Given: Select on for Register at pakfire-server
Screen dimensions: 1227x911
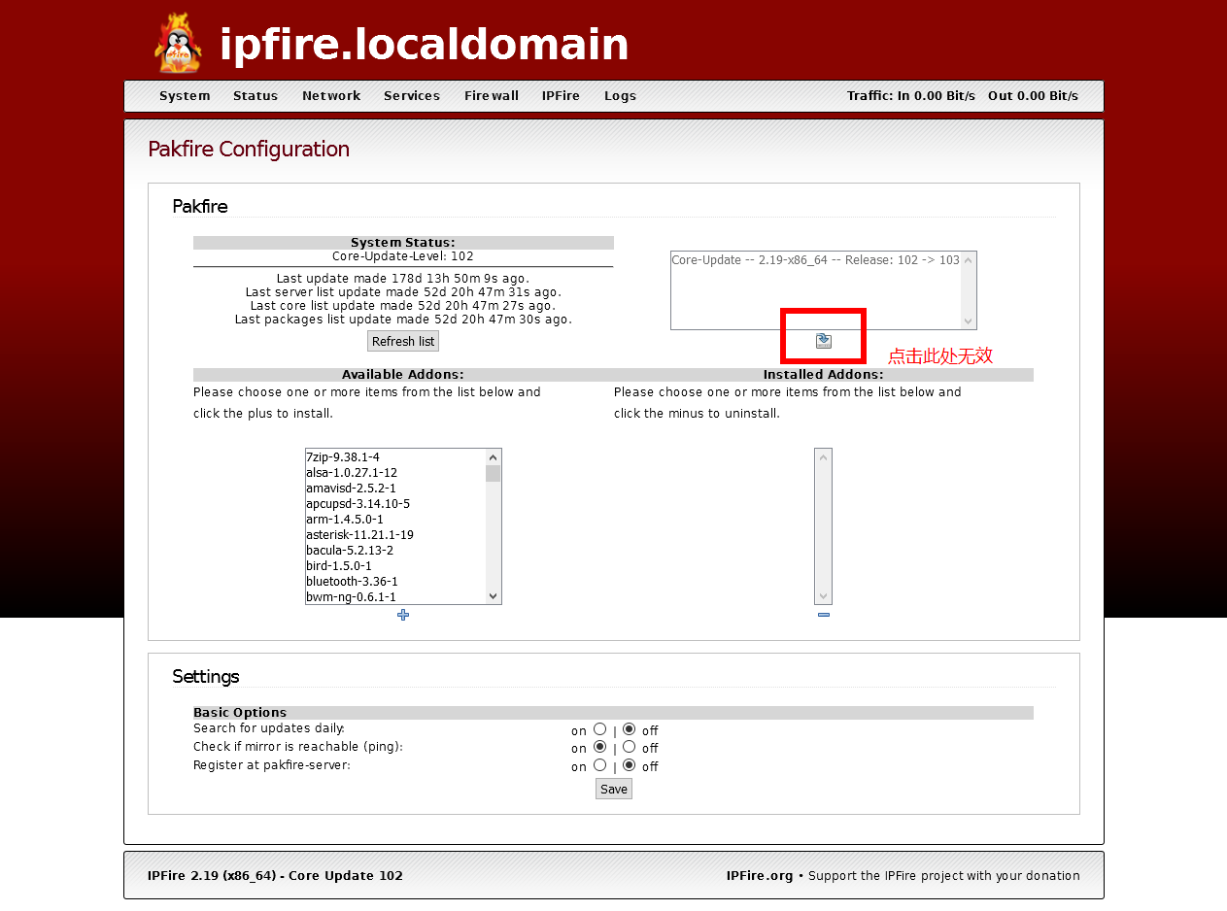Looking at the screenshot, I should 599,765.
